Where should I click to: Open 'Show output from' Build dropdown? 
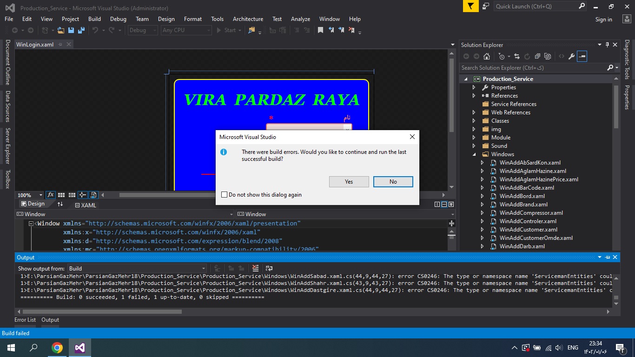[137, 269]
